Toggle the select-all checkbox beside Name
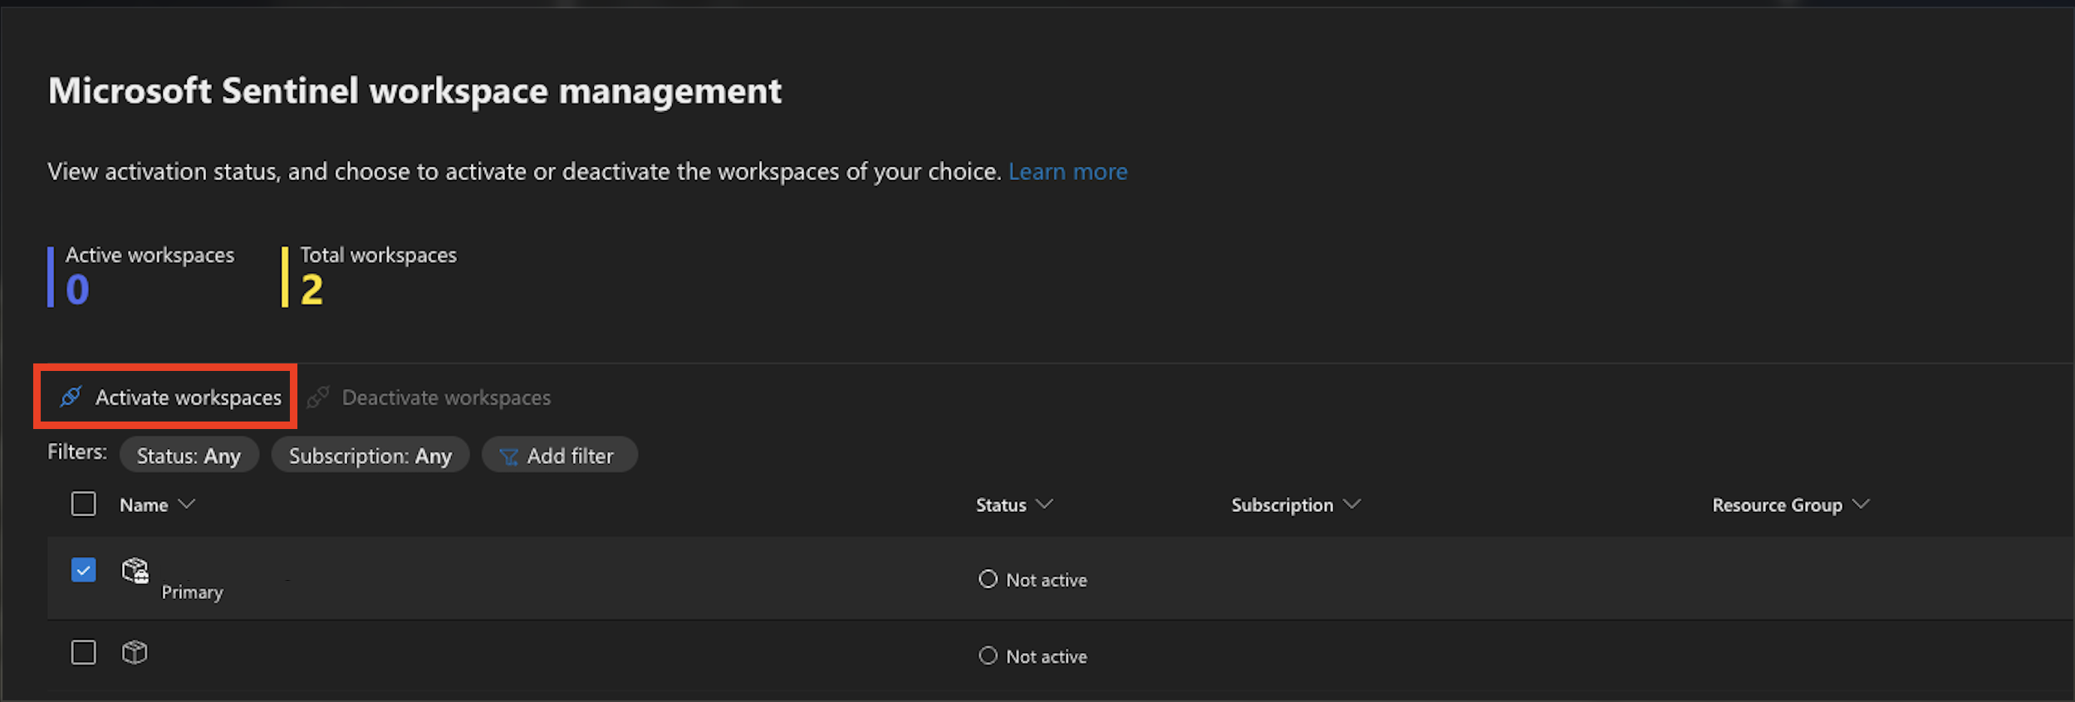The width and height of the screenshot is (2075, 702). tap(83, 504)
